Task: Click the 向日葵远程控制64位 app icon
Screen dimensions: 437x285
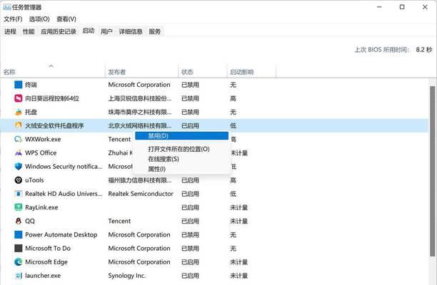Action: [x=19, y=98]
